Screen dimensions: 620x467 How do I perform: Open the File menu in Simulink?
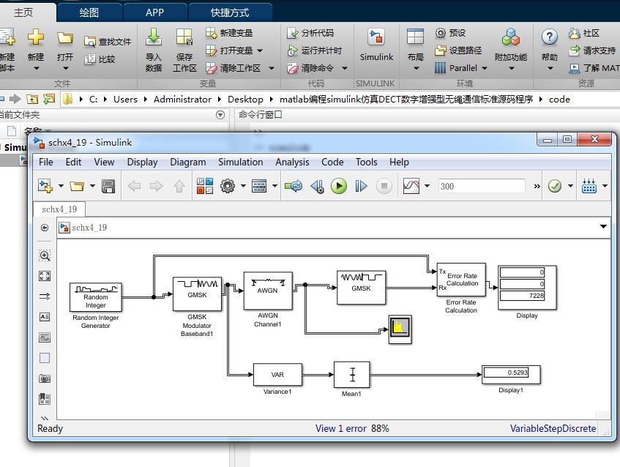point(46,162)
